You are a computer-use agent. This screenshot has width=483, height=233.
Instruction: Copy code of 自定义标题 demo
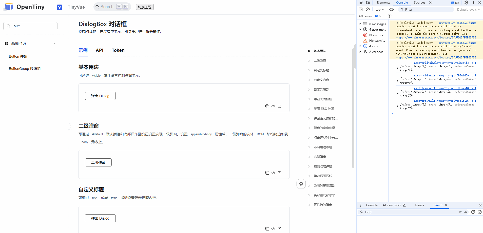point(267,229)
